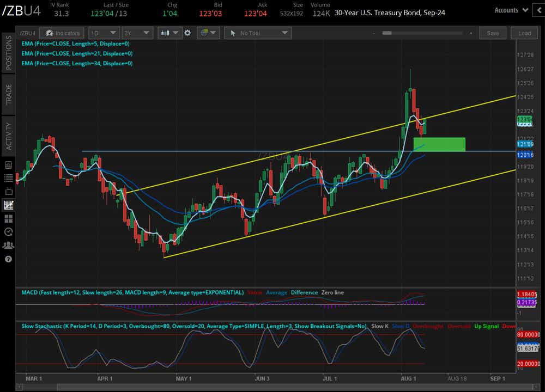Image resolution: width=545 pixels, height=392 pixels.
Task: Click the quote details sidebar icon
Action: point(8,164)
